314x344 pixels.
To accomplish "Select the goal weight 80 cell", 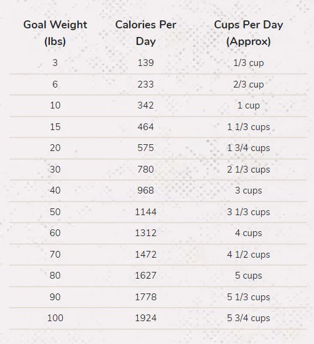I will pyautogui.click(x=55, y=276).
